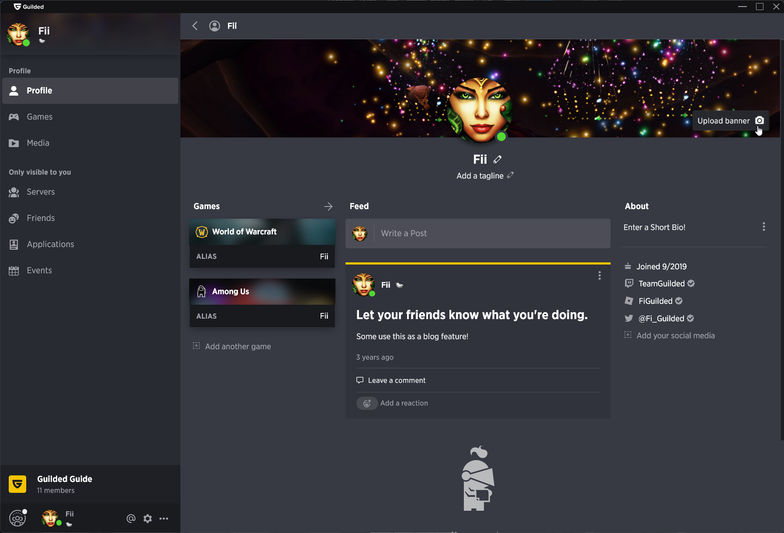Click Among Us ALIAS row
The width and height of the screenshot is (784, 533).
pos(262,316)
